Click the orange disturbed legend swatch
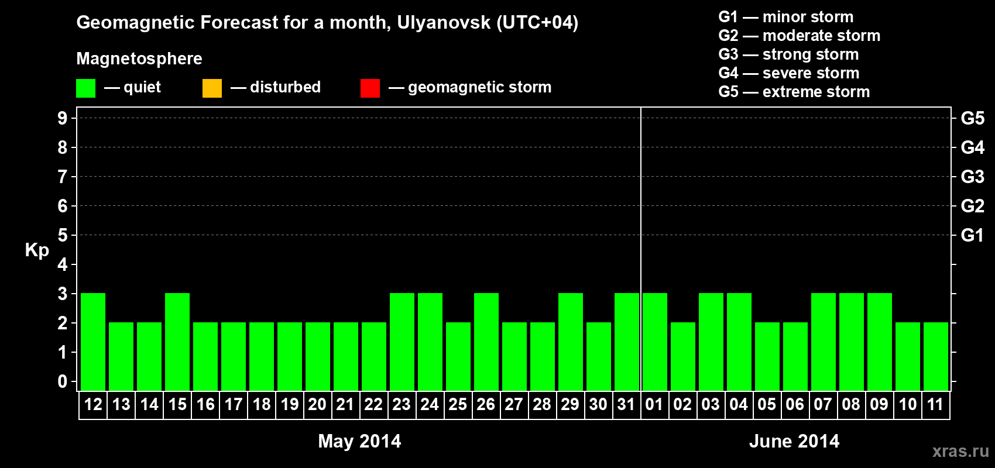The width and height of the screenshot is (995, 468). coord(212,88)
